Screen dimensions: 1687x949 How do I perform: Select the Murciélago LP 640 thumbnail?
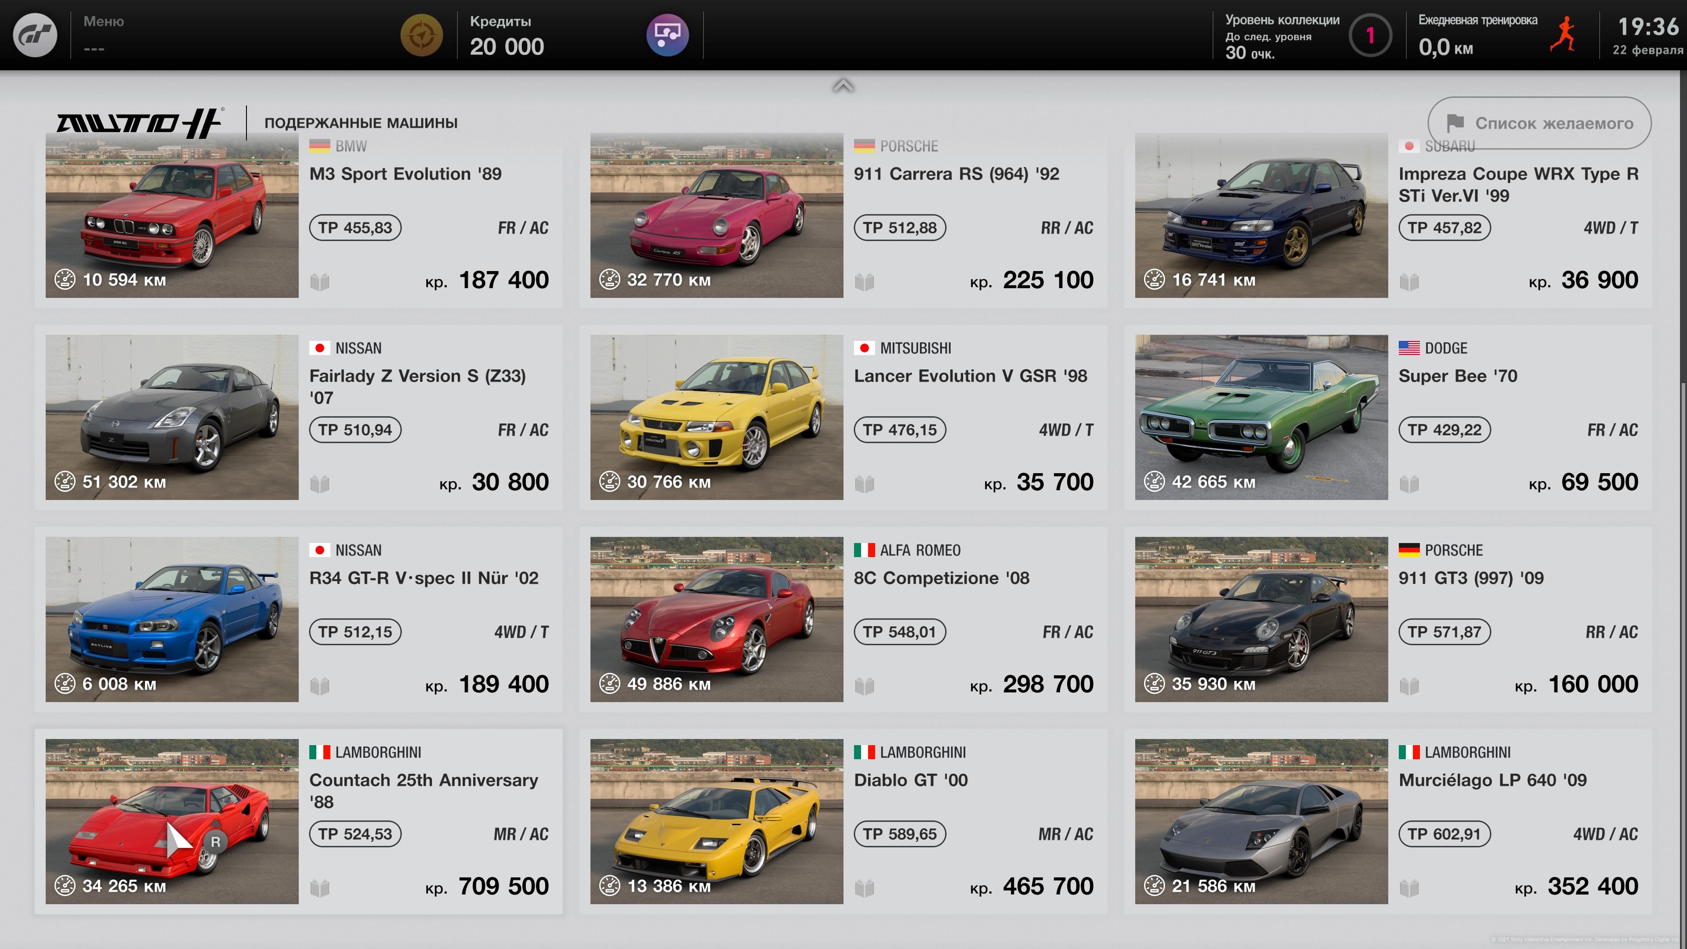(x=1261, y=821)
